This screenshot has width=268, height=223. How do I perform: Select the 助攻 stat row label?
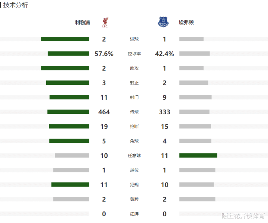tap(134, 69)
